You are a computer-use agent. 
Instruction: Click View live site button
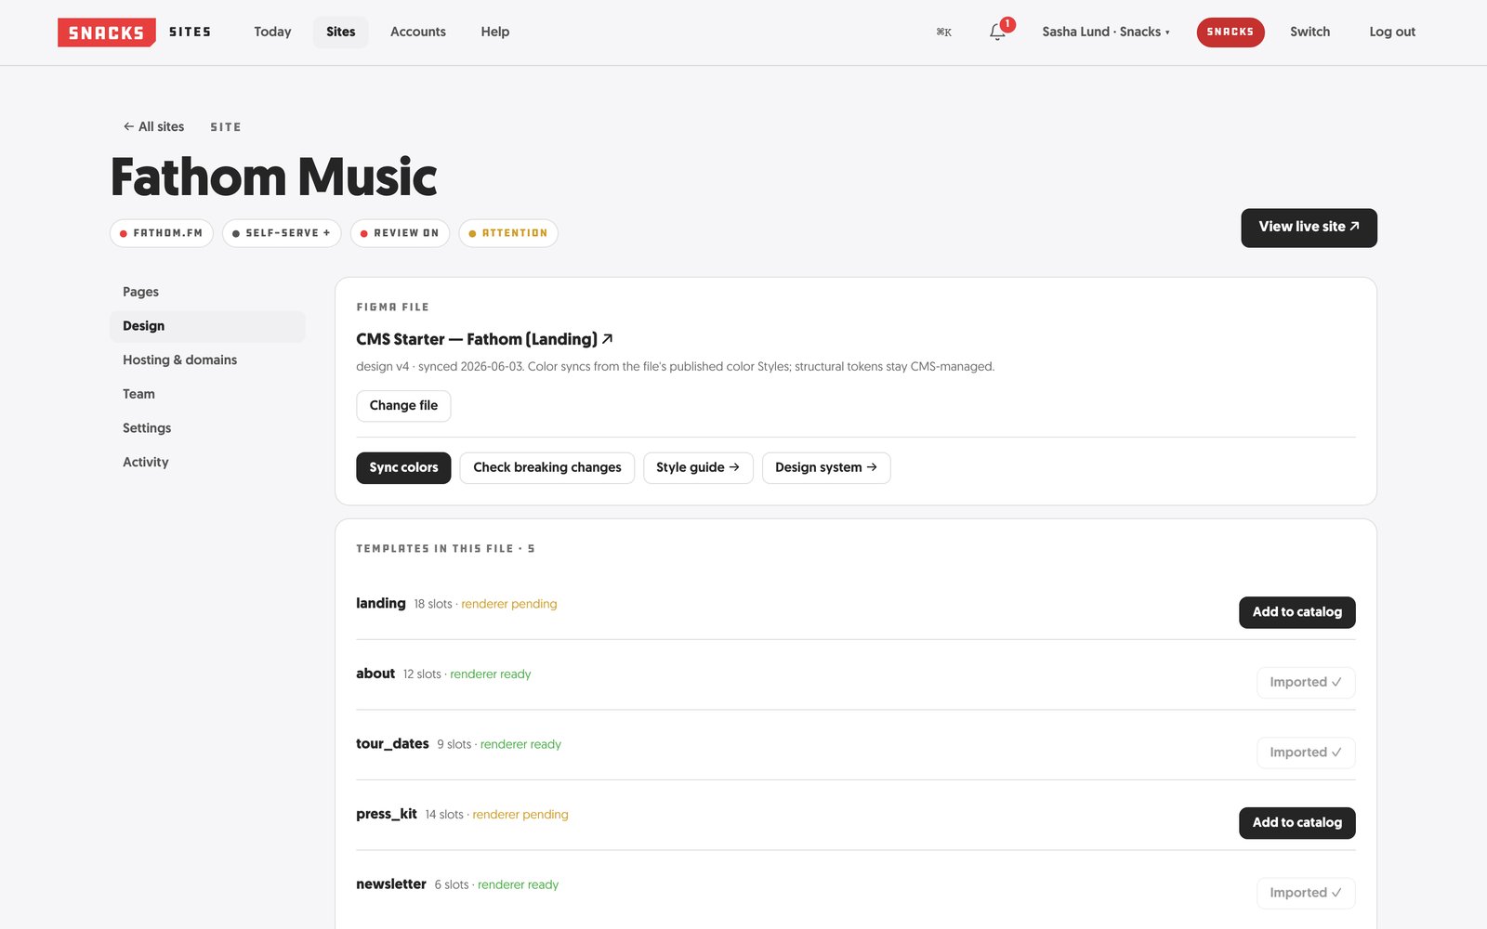1309,228
